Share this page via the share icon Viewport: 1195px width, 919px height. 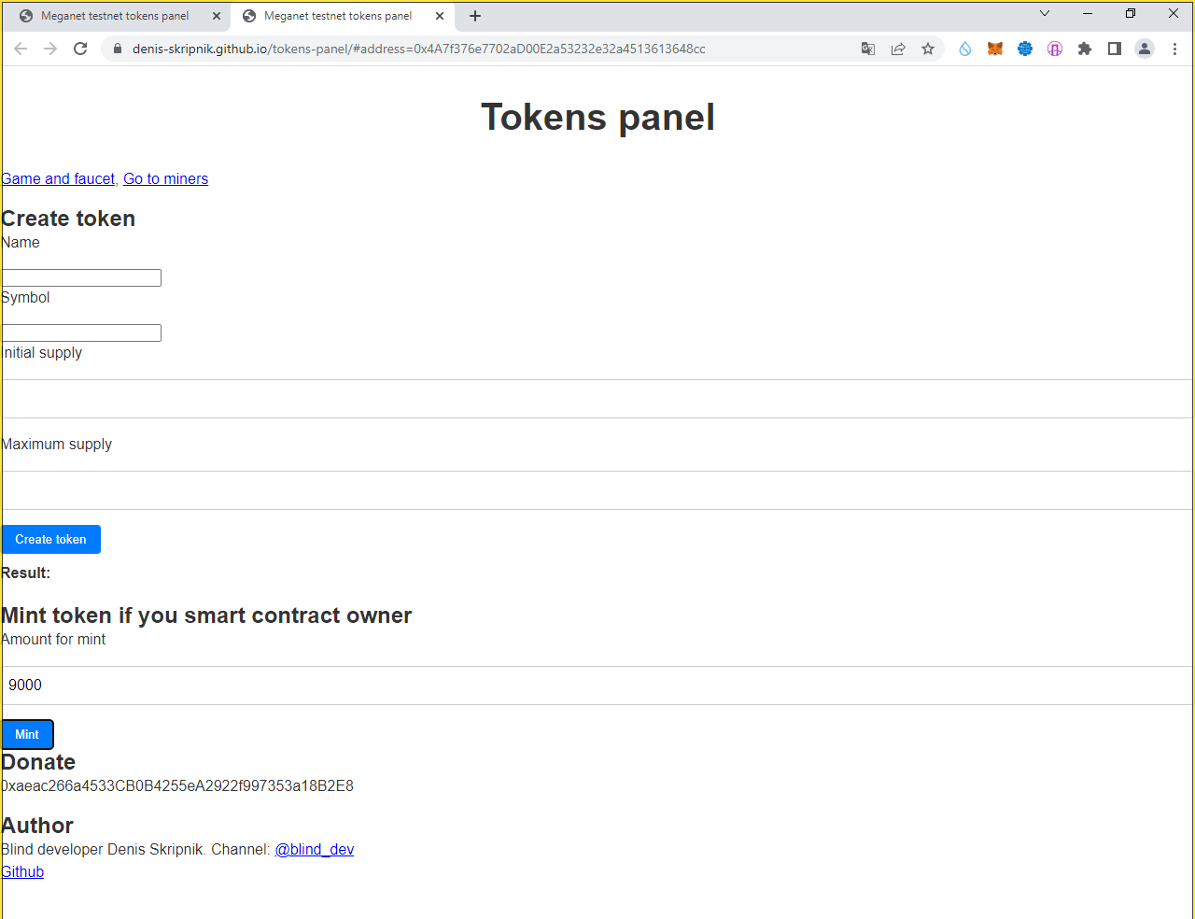point(898,49)
